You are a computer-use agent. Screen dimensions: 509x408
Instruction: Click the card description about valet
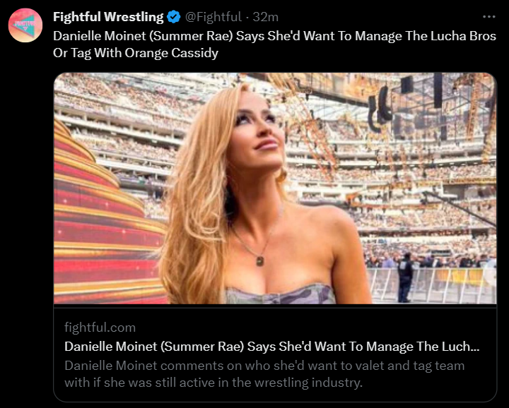(x=264, y=374)
